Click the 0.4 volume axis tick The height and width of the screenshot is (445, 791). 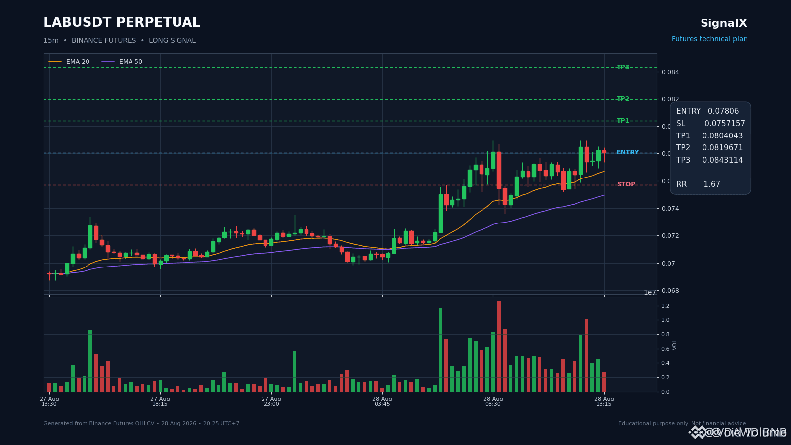[665, 363]
